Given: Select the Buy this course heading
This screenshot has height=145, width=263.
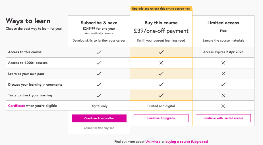Looking at the screenshot, I should click(161, 23).
